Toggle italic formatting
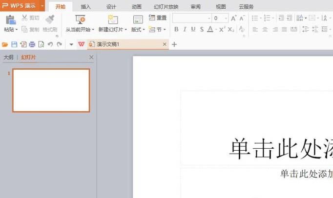Image resolution: width=333 pixels, height=198 pixels. coord(185,29)
